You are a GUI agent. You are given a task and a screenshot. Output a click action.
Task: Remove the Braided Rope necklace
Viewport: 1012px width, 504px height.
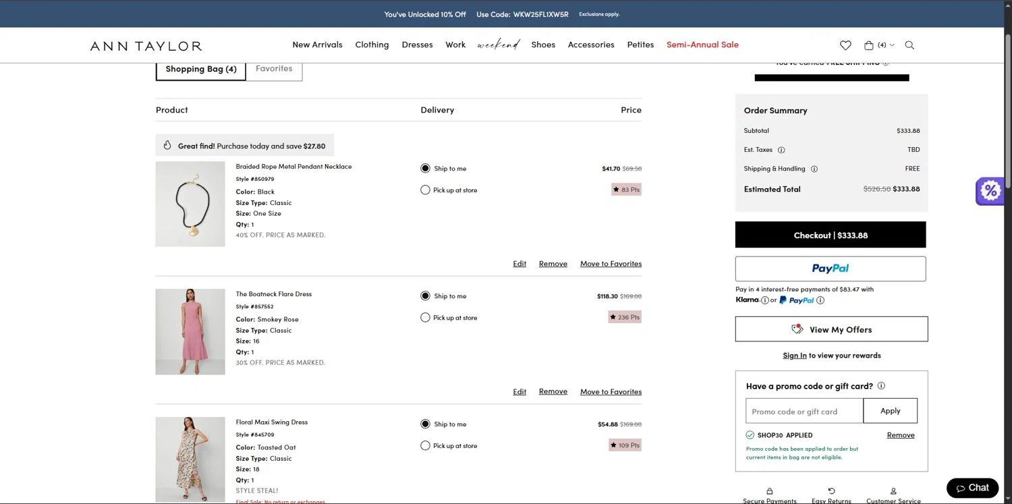click(553, 264)
